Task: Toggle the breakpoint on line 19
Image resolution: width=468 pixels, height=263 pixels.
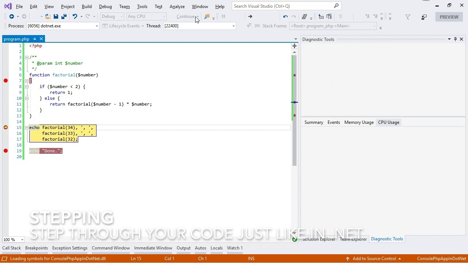Action: [x=5, y=151]
